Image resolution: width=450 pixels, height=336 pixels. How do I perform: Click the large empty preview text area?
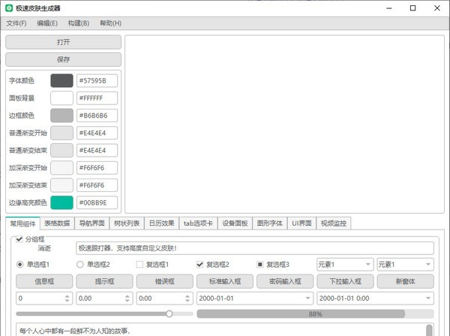click(285, 124)
